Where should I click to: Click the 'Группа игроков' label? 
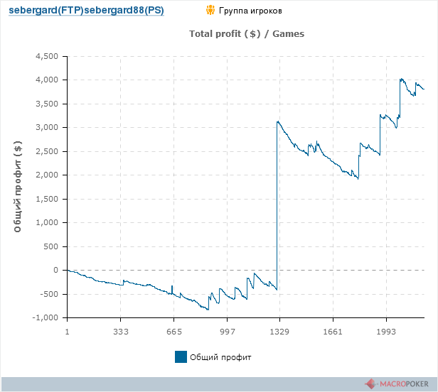point(250,11)
